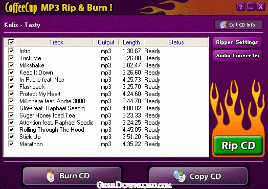Uncheck the Stick Up track checkbox

[x=11, y=136]
